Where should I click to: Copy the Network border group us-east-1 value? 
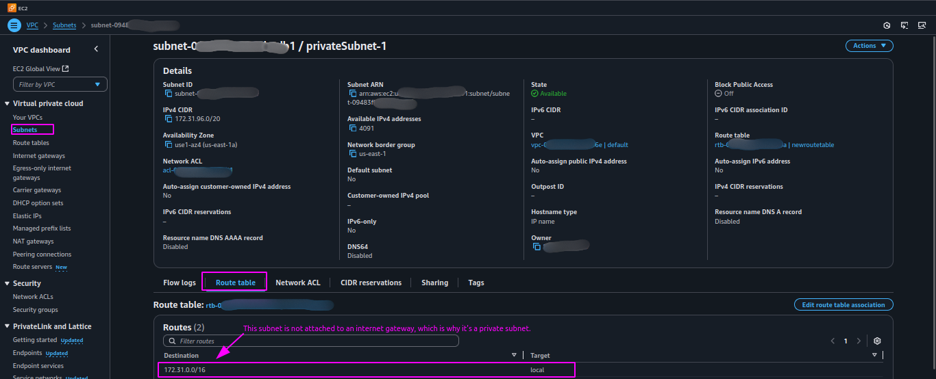(353, 153)
